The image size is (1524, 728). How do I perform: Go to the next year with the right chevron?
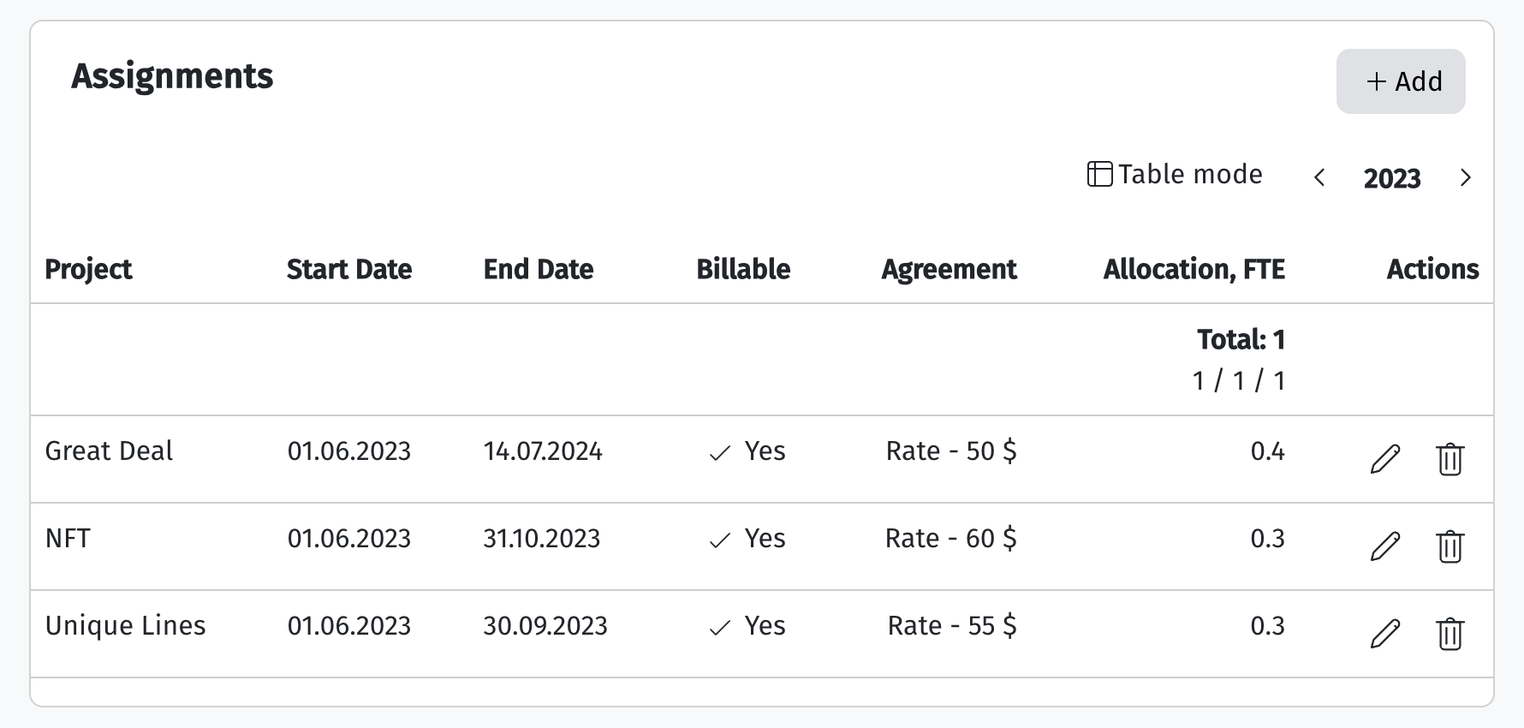[x=1465, y=177]
